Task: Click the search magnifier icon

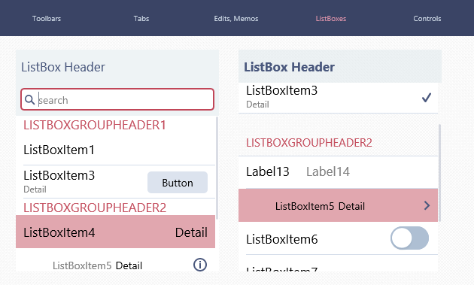Action: (x=29, y=99)
